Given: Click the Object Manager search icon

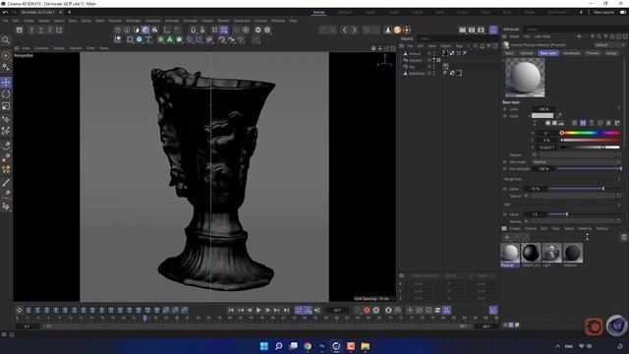Looking at the screenshot, I should point(476,46).
